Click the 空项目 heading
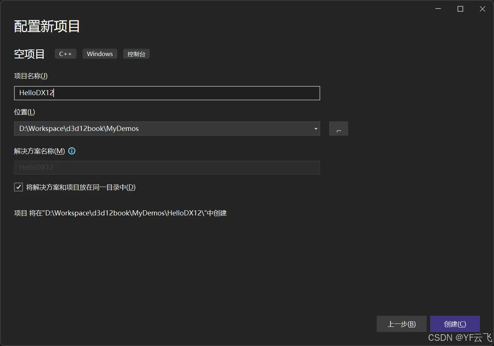 (x=29, y=54)
